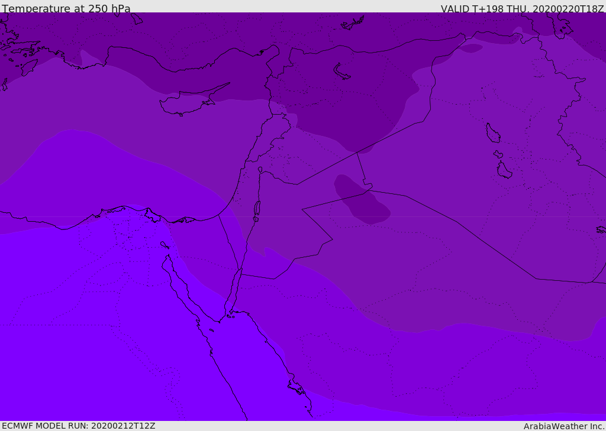Click the 'VALID T+198 THU. 20200220T18Z' label
Screen dimensions: 606x431
click(523, 8)
